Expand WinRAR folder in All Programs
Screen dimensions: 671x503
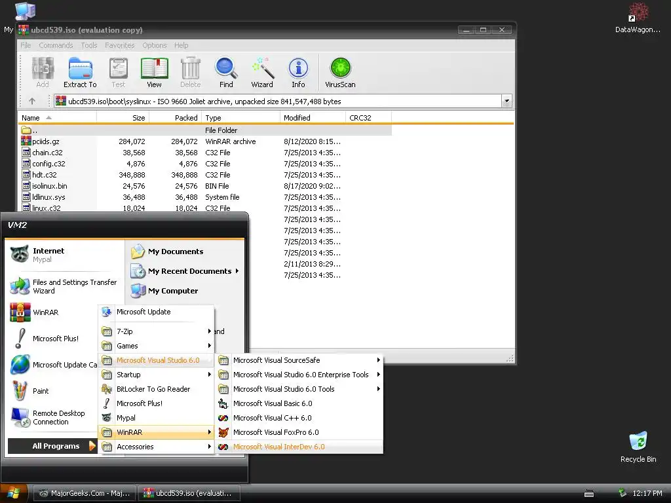click(156, 432)
